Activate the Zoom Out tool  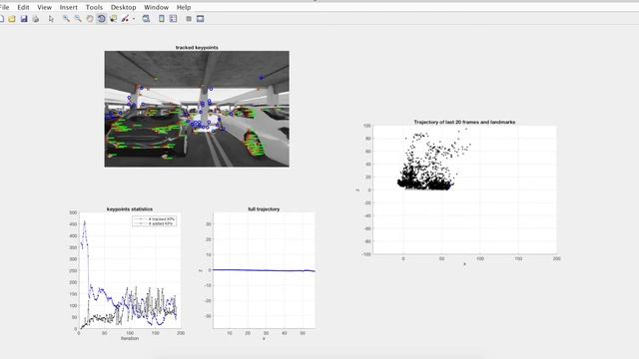tap(78, 19)
